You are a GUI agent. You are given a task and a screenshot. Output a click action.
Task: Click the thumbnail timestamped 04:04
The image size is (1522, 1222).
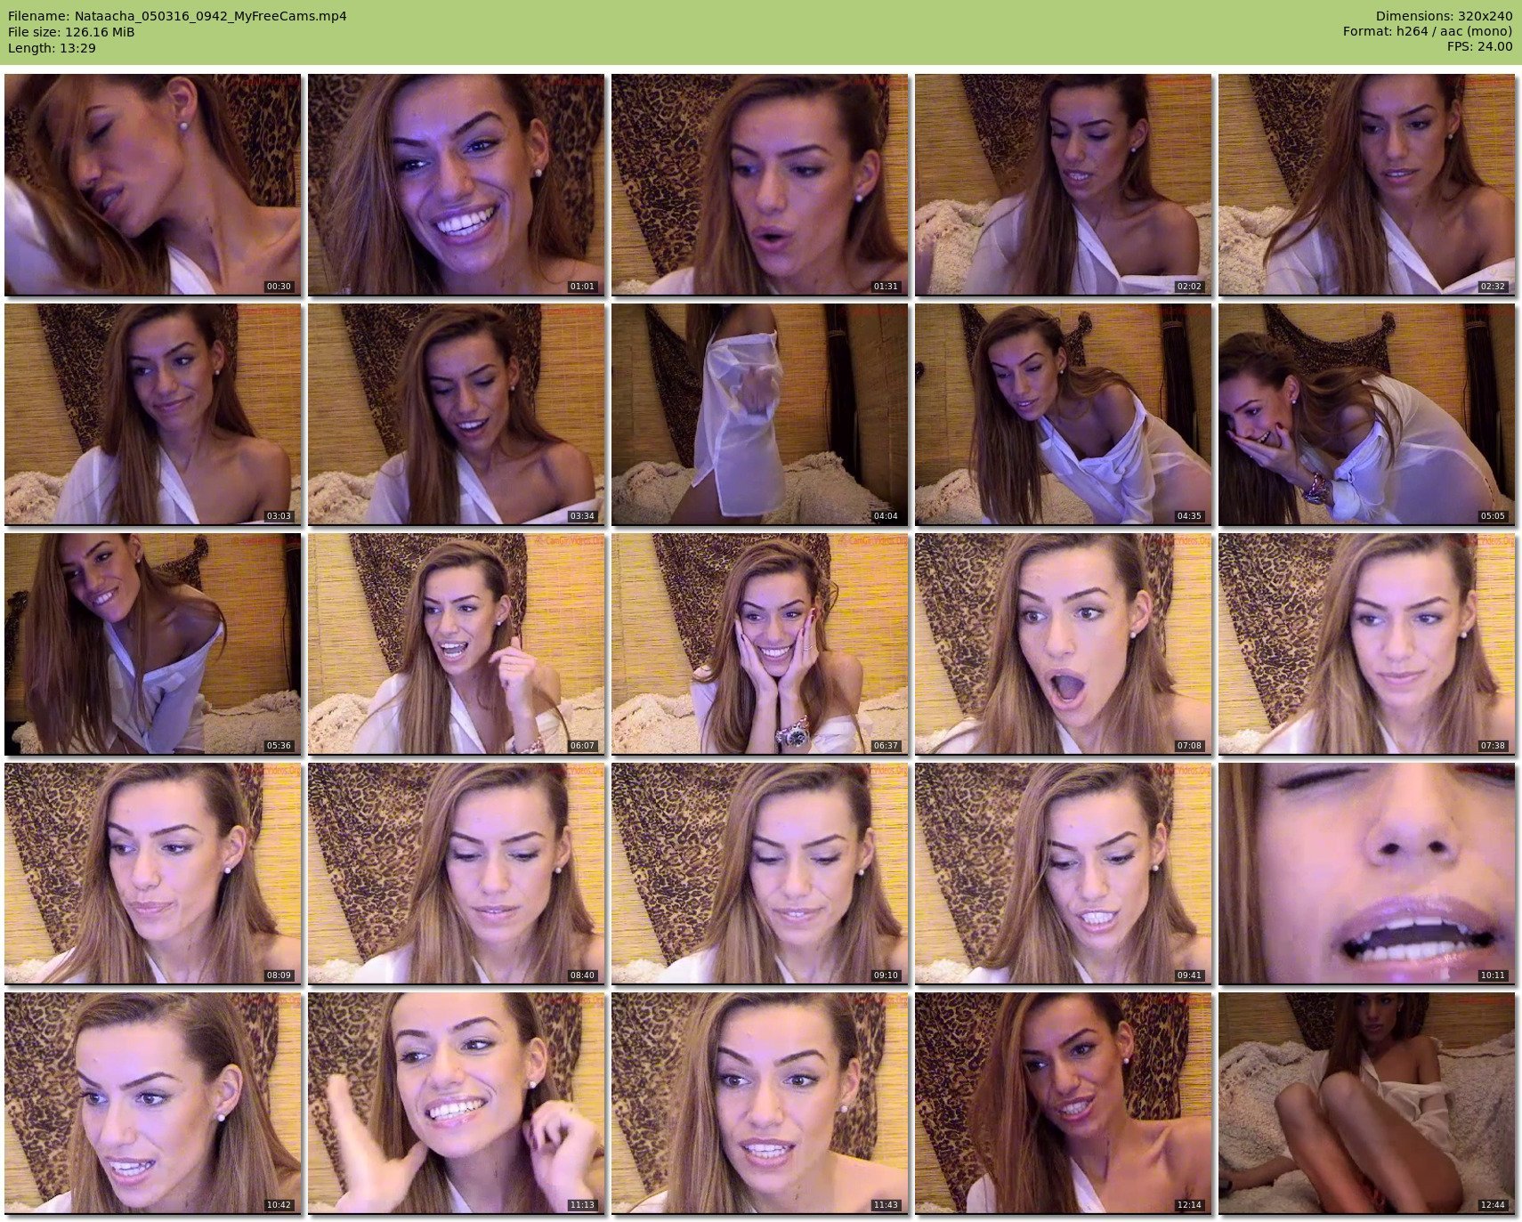[x=759, y=414]
